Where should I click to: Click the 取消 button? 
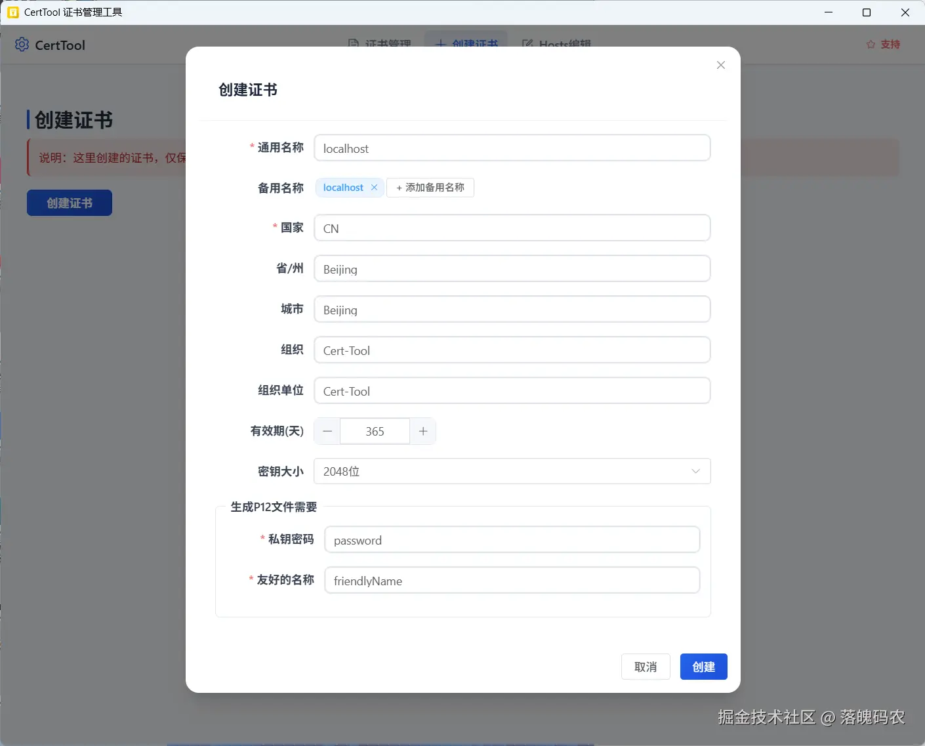pos(646,667)
